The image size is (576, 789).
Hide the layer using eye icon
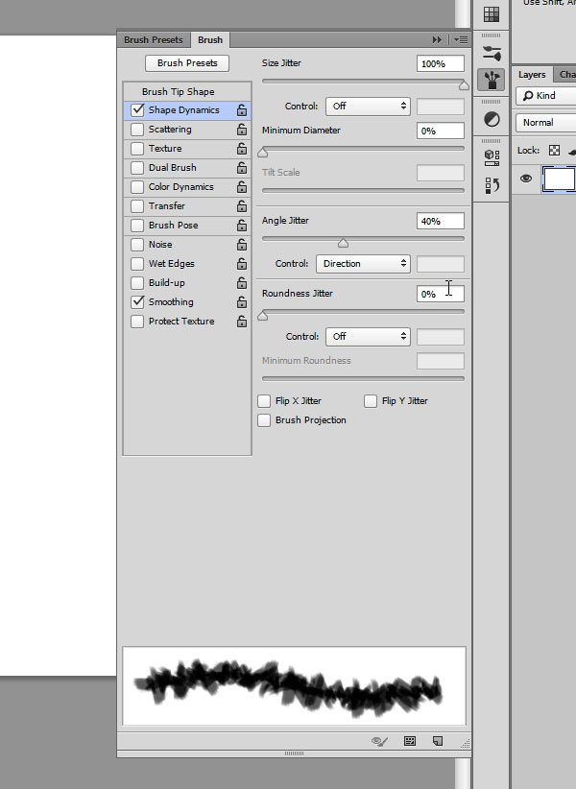point(526,178)
